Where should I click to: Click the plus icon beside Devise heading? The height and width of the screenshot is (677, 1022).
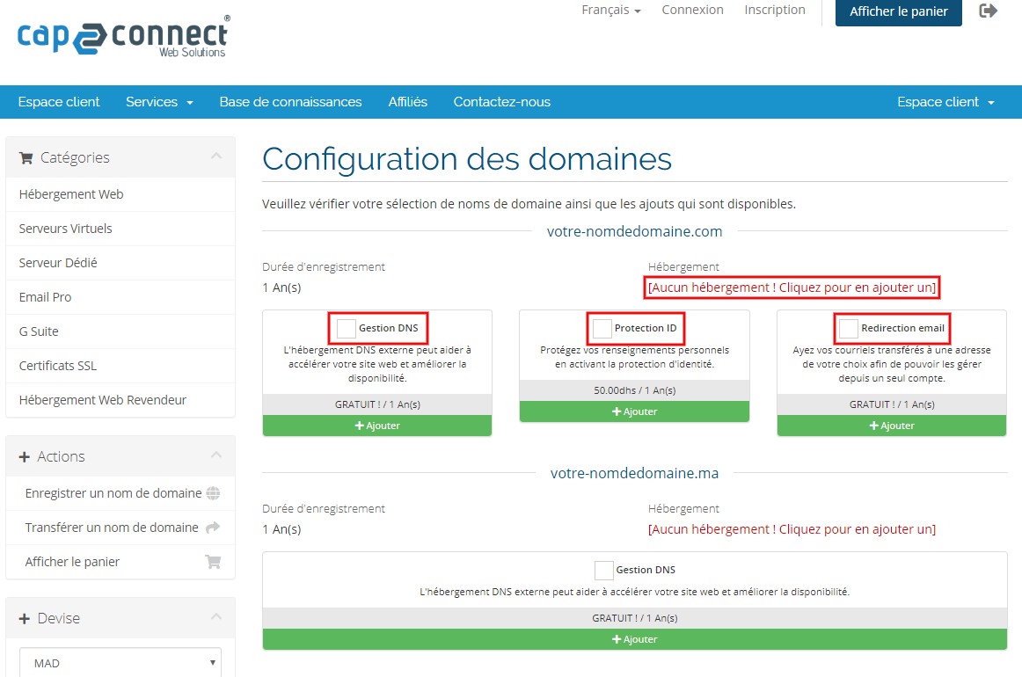(x=25, y=618)
